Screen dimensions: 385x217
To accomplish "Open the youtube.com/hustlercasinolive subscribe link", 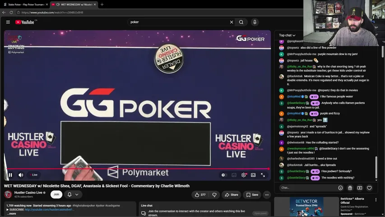I will tap(49, 210).
